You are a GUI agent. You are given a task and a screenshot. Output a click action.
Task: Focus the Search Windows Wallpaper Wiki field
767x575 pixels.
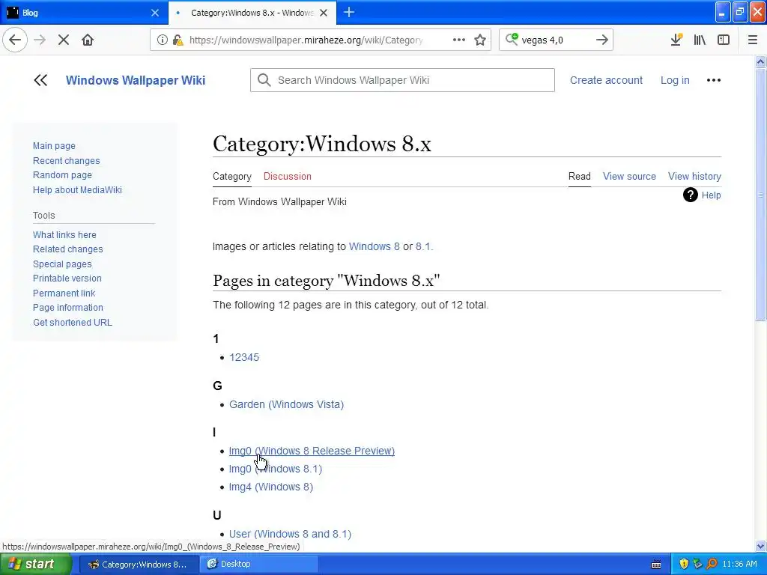click(x=402, y=80)
